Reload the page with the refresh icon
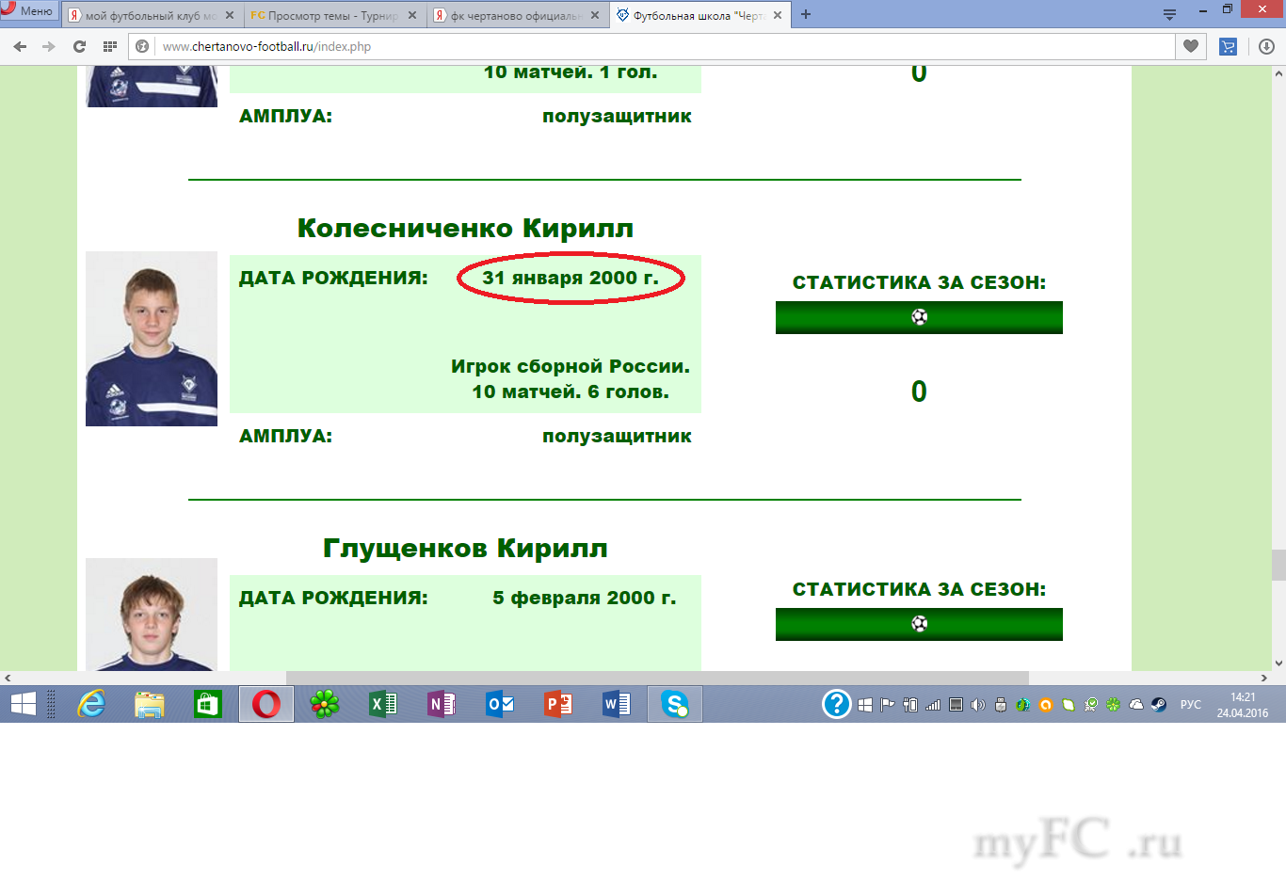This screenshot has width=1286, height=895. (79, 46)
